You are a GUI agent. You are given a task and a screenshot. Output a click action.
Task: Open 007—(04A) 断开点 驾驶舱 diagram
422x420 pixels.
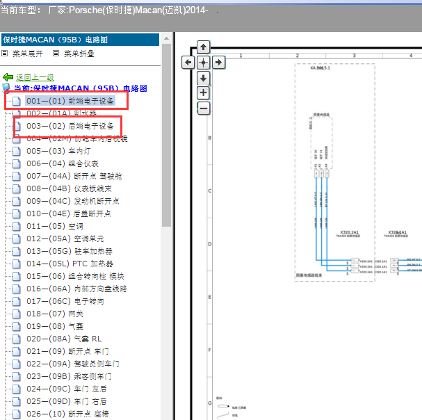74,176
